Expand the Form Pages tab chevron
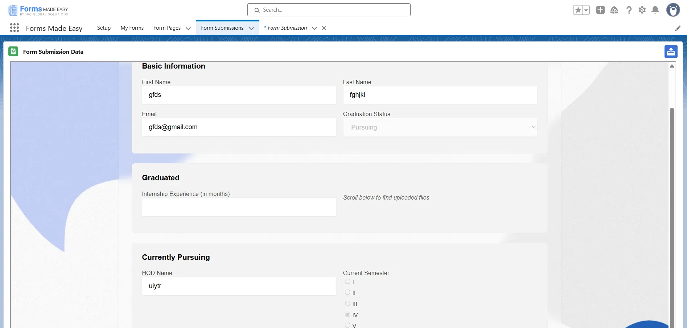 188,28
